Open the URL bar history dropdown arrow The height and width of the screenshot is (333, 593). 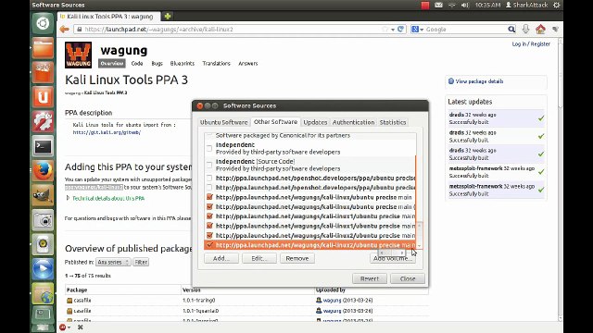pos(393,30)
